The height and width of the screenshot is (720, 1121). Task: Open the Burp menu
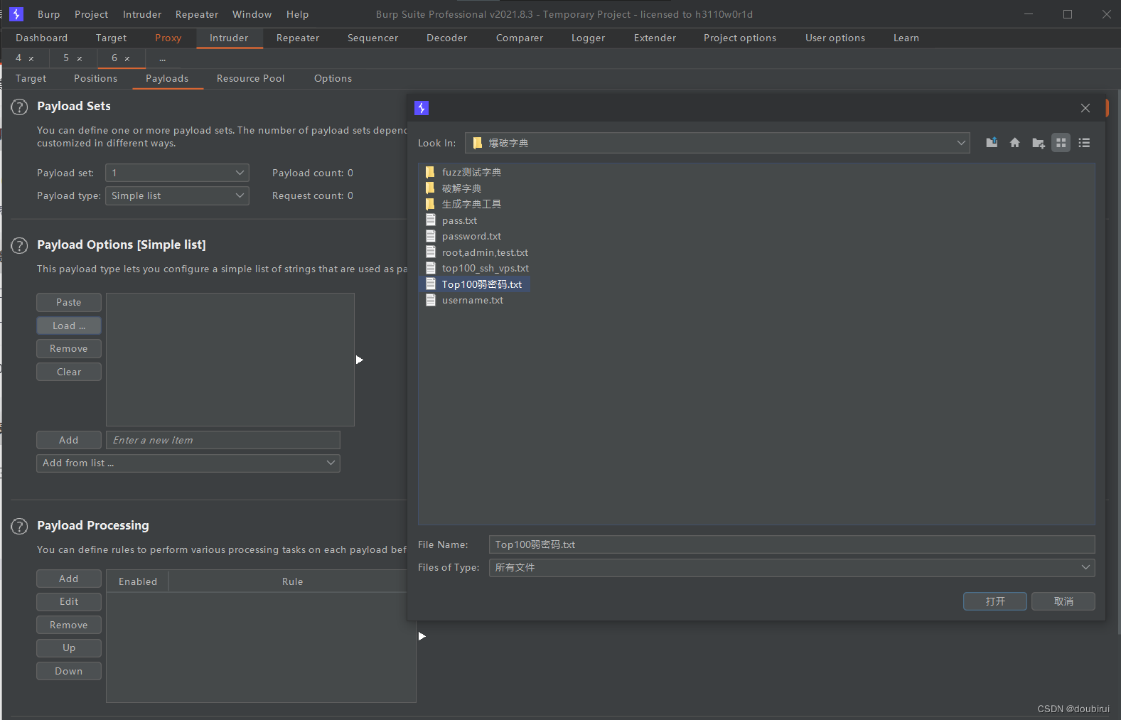(48, 14)
